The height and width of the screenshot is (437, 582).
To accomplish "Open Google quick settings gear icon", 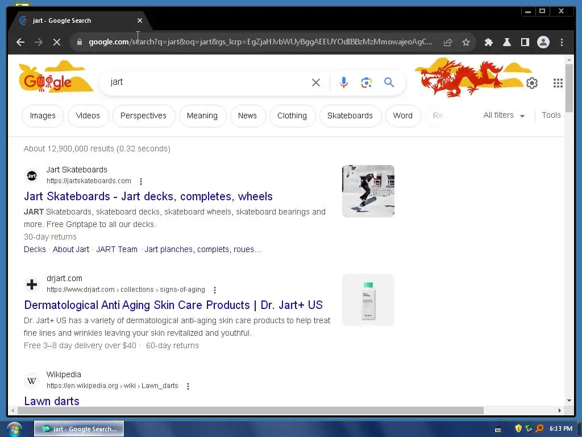I will point(532,83).
